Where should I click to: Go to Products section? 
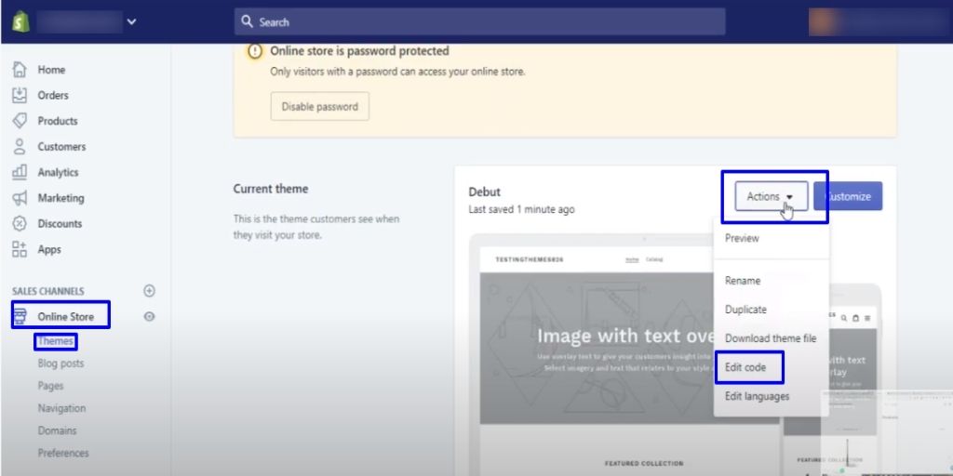(x=58, y=121)
